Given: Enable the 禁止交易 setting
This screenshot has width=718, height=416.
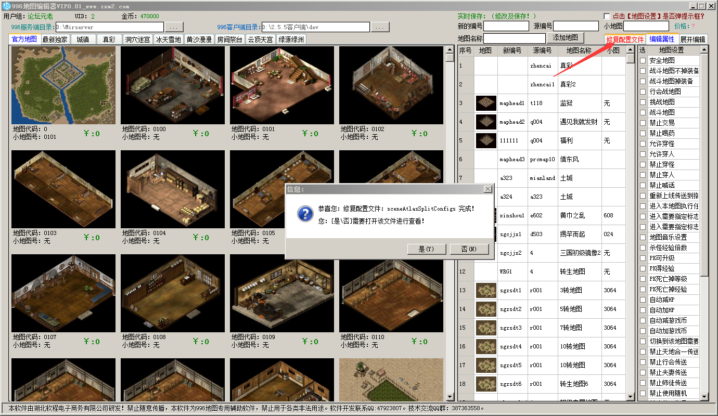Looking at the screenshot, I should [x=643, y=123].
